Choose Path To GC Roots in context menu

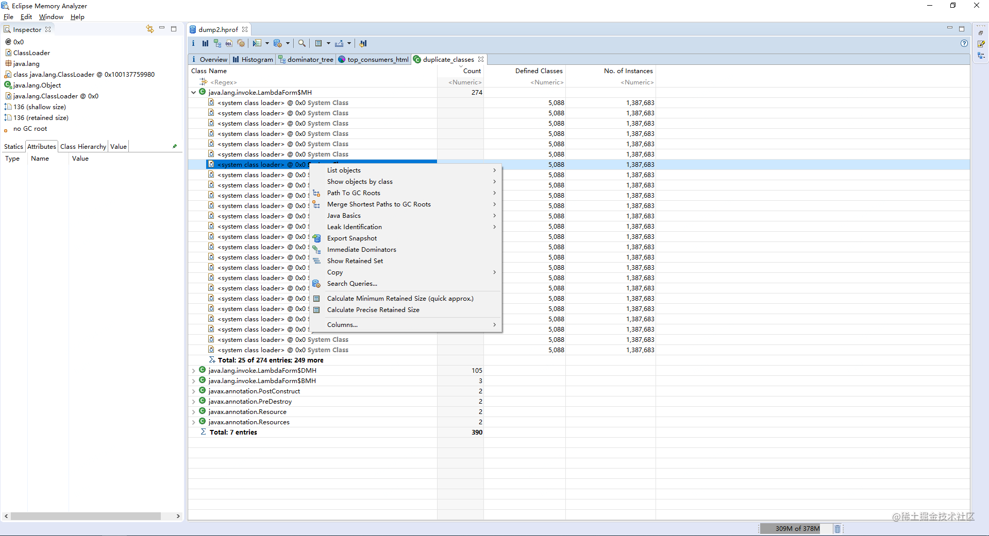(406, 193)
